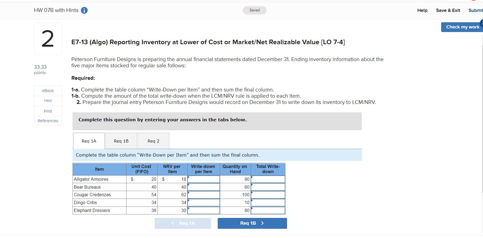This screenshot has height=238, width=483.
Task: Click write-down per item field for Dingo Cribs
Action: 204,203
